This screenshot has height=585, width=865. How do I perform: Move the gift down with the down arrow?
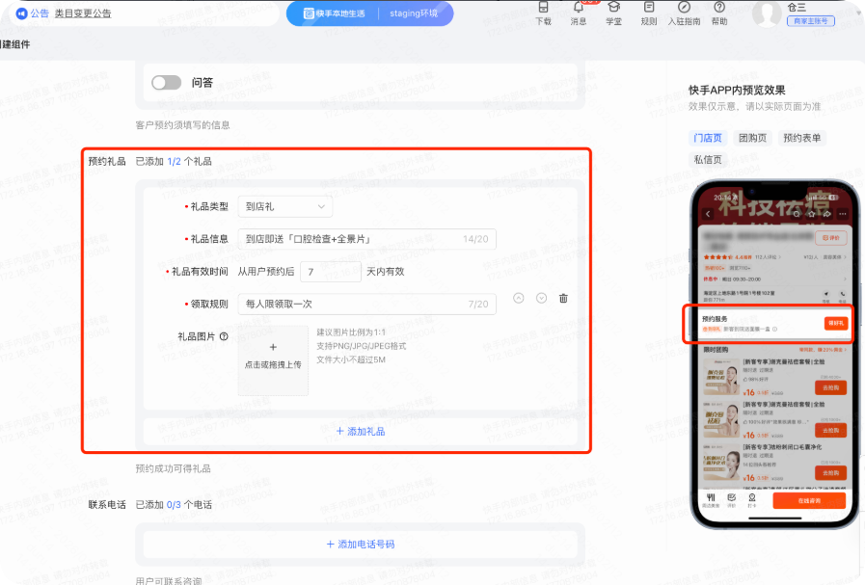[x=541, y=298]
